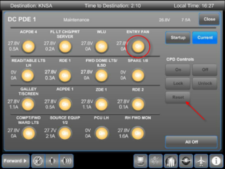Image resolution: width=225 pixels, height=169 pixels.
Task: Switch to the Current view
Action: click(x=205, y=38)
